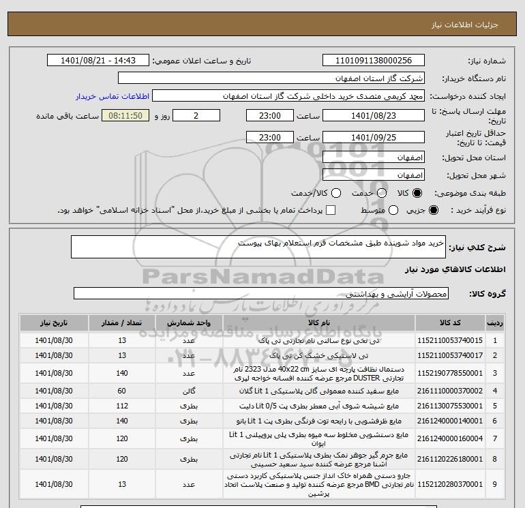Click product code 2161240000160004

(x=450, y=438)
